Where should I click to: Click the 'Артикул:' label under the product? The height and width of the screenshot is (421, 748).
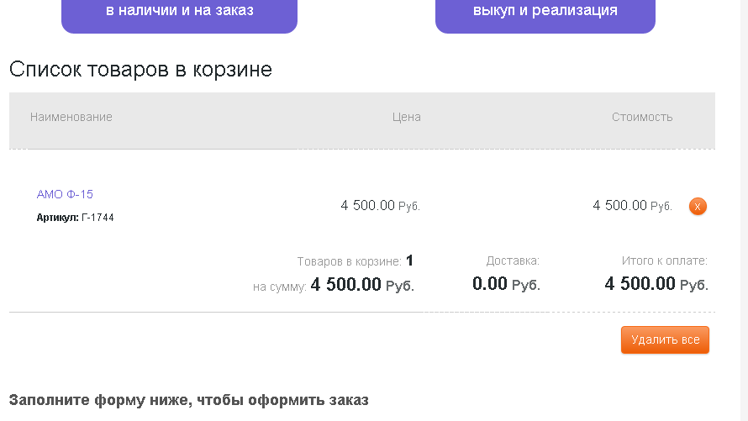[x=57, y=218]
